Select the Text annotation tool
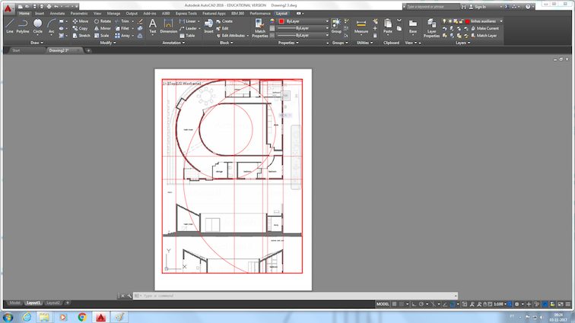 pos(153,27)
